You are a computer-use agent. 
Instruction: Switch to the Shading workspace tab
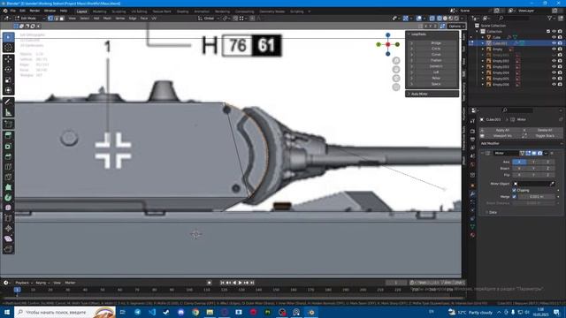point(183,11)
